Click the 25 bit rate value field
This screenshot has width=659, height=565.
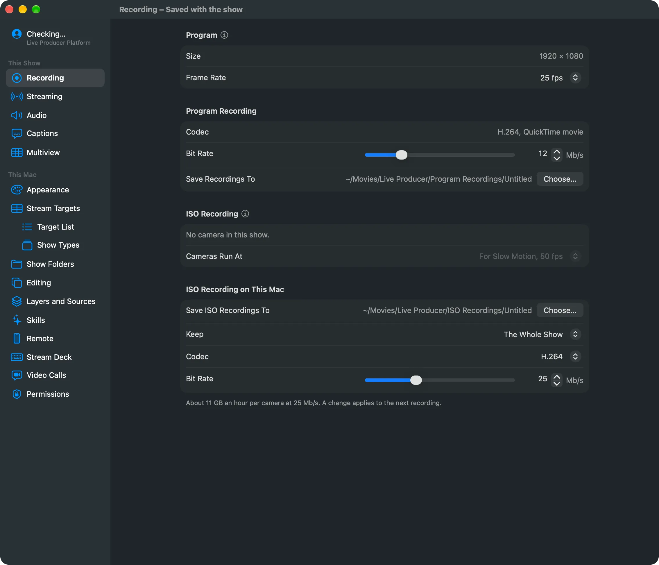coord(542,379)
